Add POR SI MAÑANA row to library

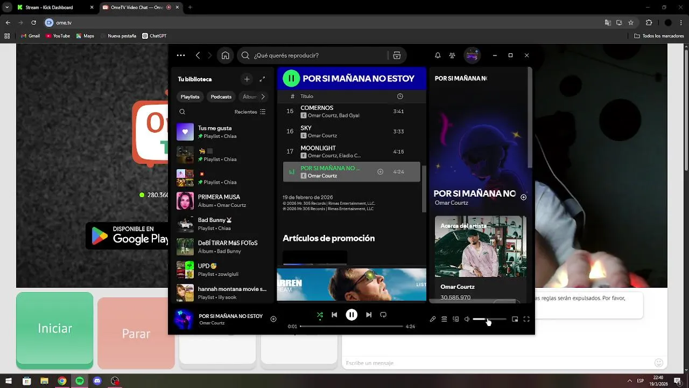point(380,172)
